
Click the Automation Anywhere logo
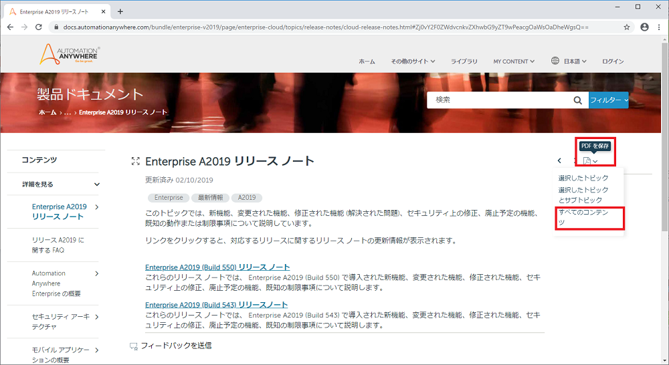(69, 55)
